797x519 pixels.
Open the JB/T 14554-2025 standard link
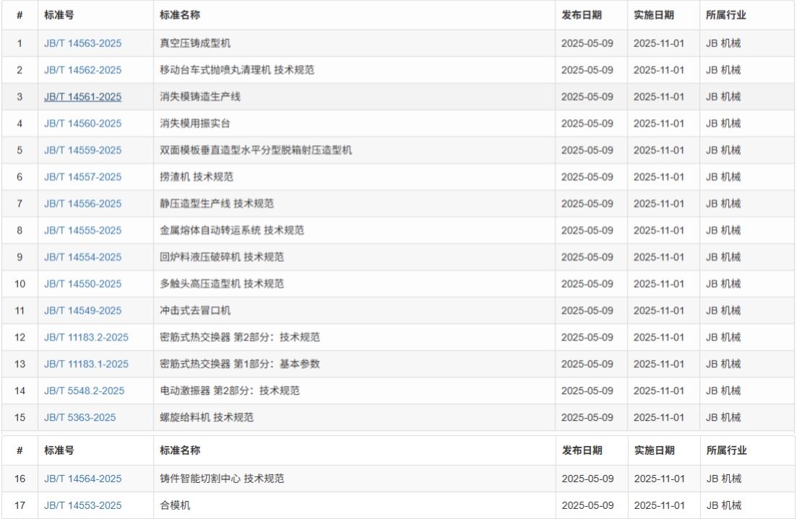click(82, 256)
